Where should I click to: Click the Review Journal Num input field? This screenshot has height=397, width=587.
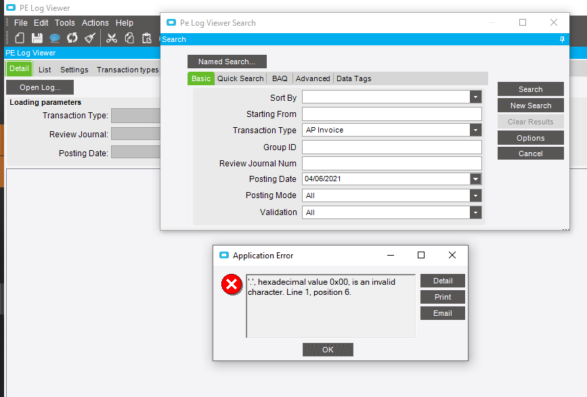click(x=391, y=164)
